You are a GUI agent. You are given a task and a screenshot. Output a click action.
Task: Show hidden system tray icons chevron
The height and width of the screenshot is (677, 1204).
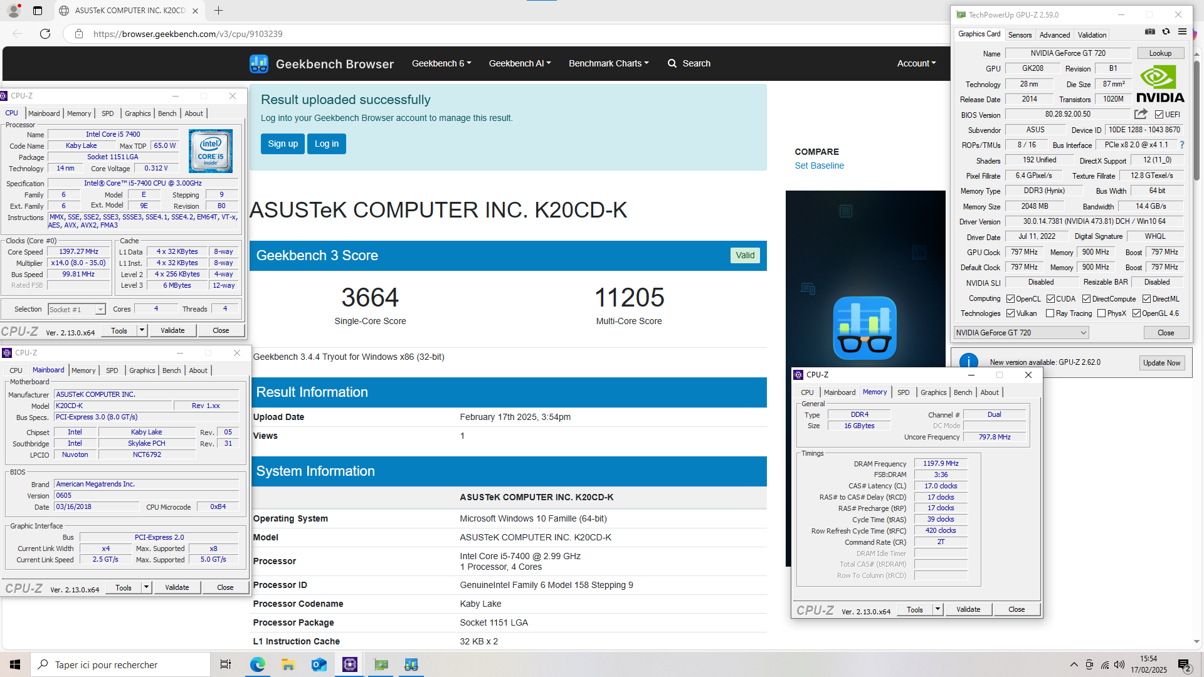1074,664
